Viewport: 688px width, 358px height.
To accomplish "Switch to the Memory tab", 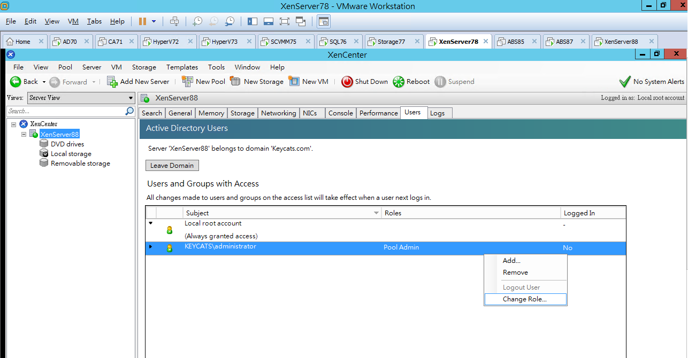I will [x=211, y=113].
